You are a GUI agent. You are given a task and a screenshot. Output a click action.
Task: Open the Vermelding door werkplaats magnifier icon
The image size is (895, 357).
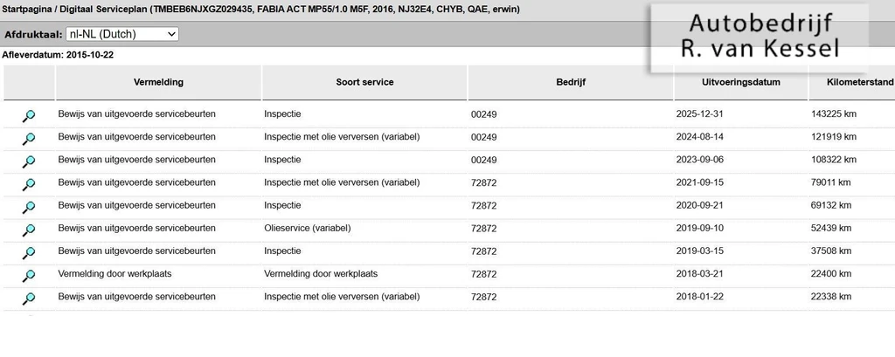point(29,276)
